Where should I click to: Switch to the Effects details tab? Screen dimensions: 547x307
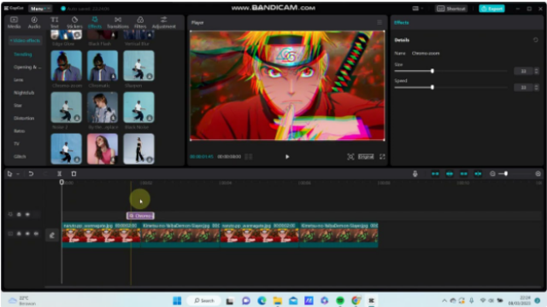point(401,23)
